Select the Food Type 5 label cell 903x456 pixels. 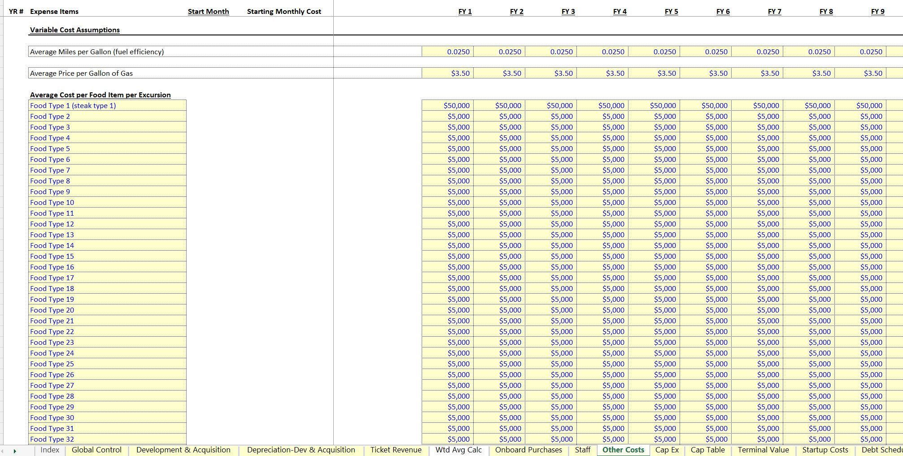(108, 148)
